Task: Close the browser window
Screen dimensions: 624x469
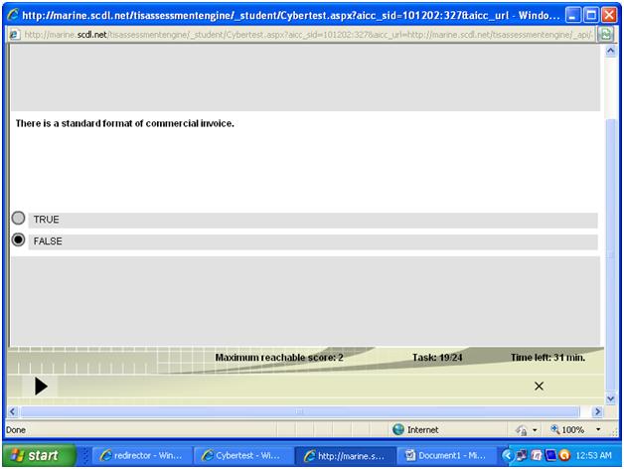Action: (609, 15)
